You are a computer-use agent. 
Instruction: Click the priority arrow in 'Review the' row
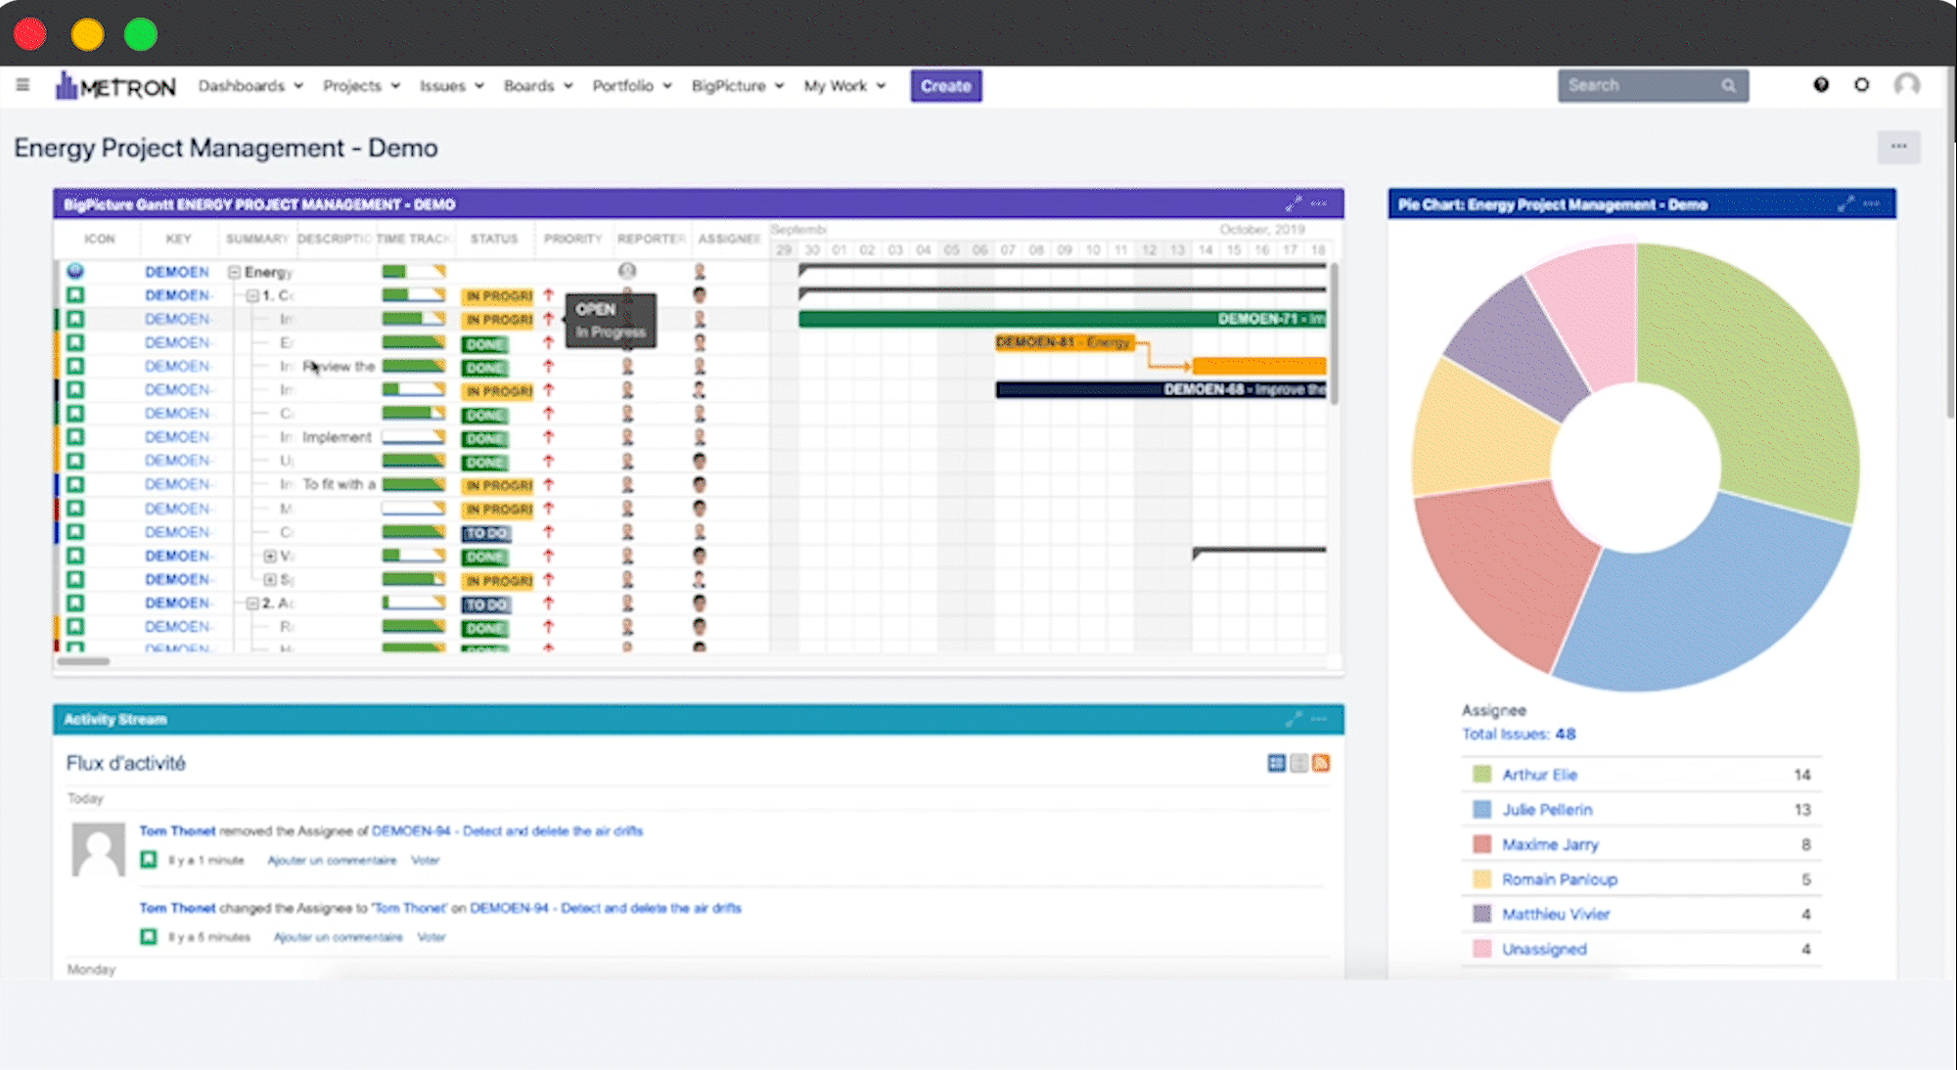pyautogui.click(x=548, y=366)
